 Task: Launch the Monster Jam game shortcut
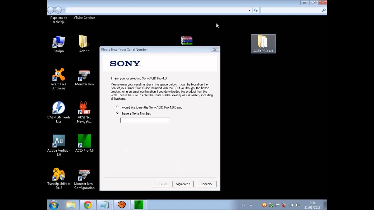point(84,78)
